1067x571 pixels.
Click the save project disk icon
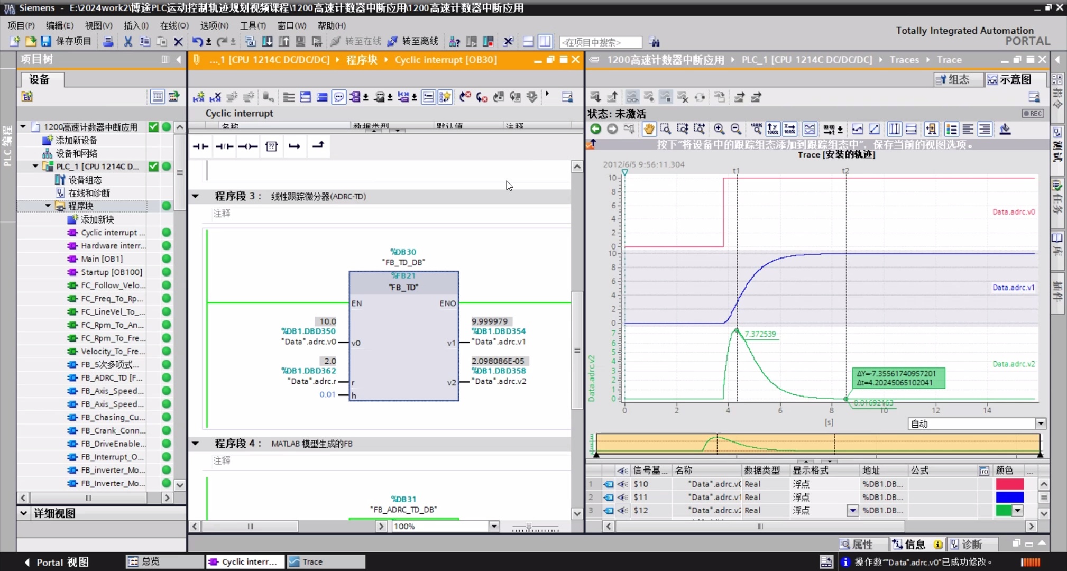point(46,41)
